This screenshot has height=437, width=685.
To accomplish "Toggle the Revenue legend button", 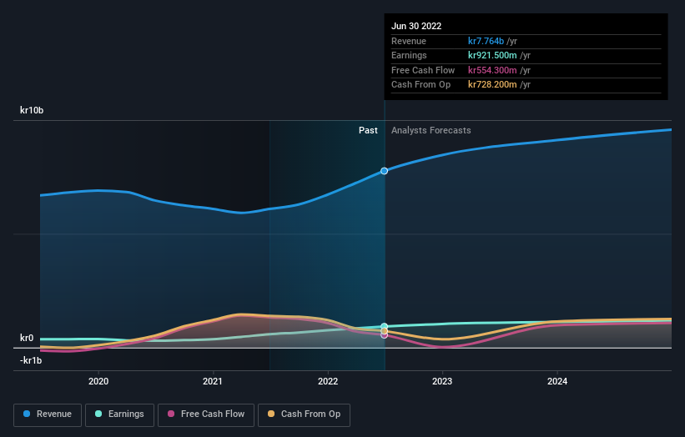I will [48, 414].
